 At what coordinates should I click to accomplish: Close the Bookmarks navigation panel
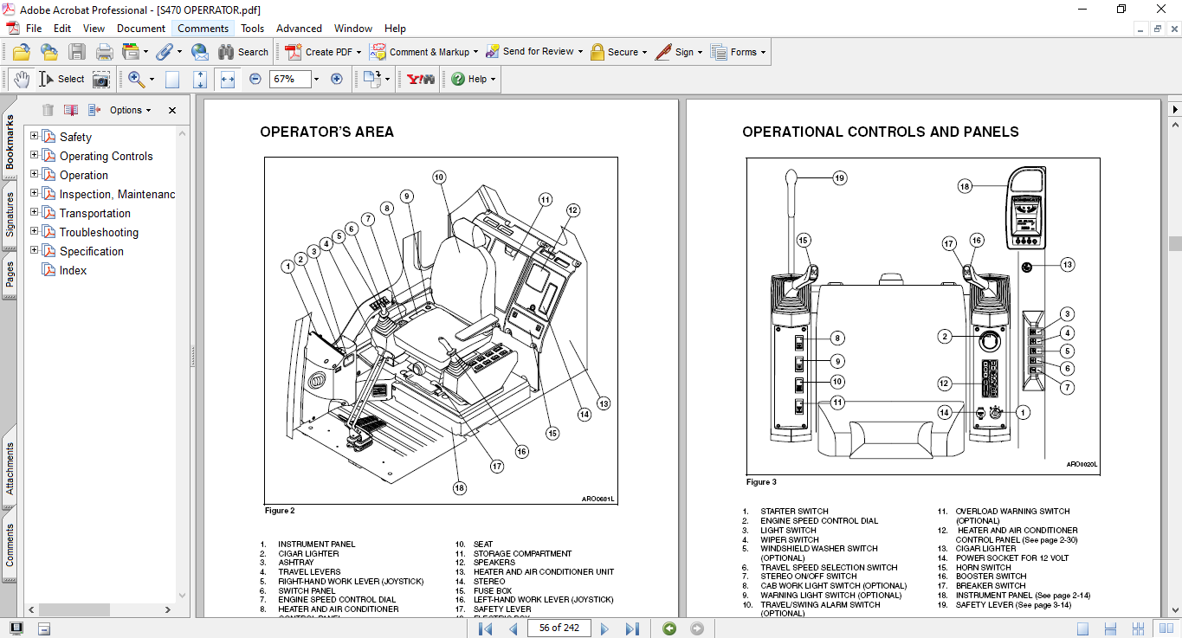click(x=172, y=110)
